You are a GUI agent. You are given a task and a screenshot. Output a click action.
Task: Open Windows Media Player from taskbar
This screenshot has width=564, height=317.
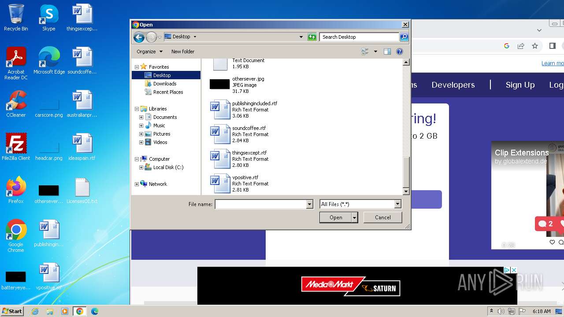click(65, 311)
